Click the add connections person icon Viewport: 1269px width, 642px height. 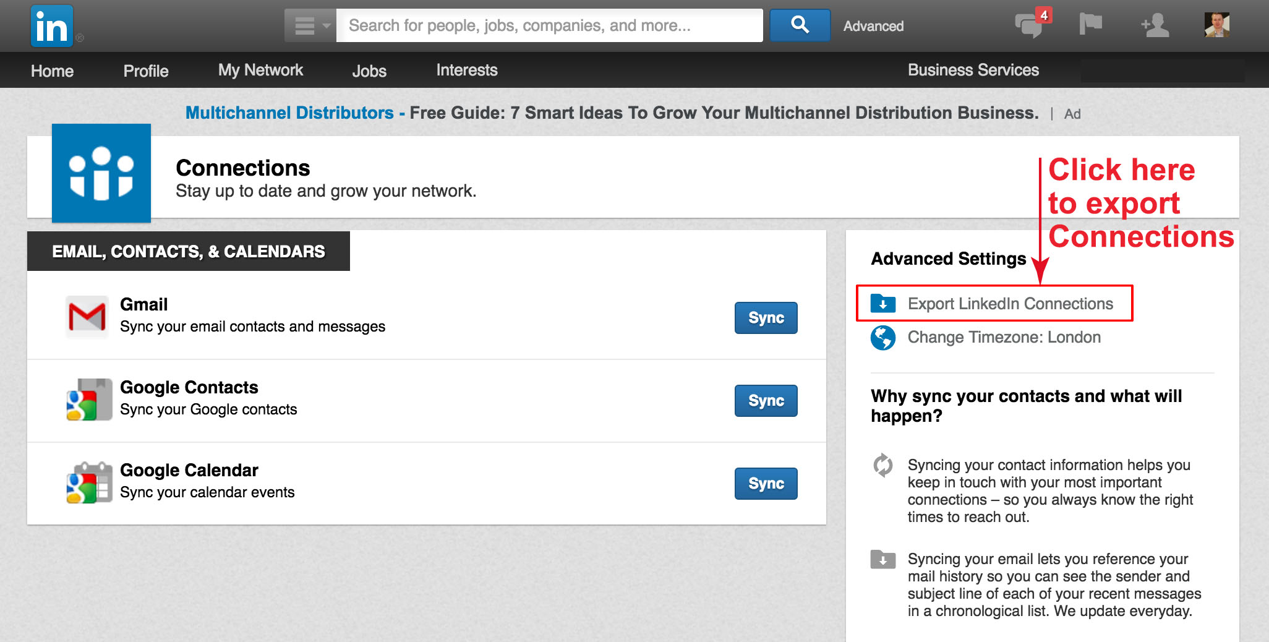(x=1155, y=25)
